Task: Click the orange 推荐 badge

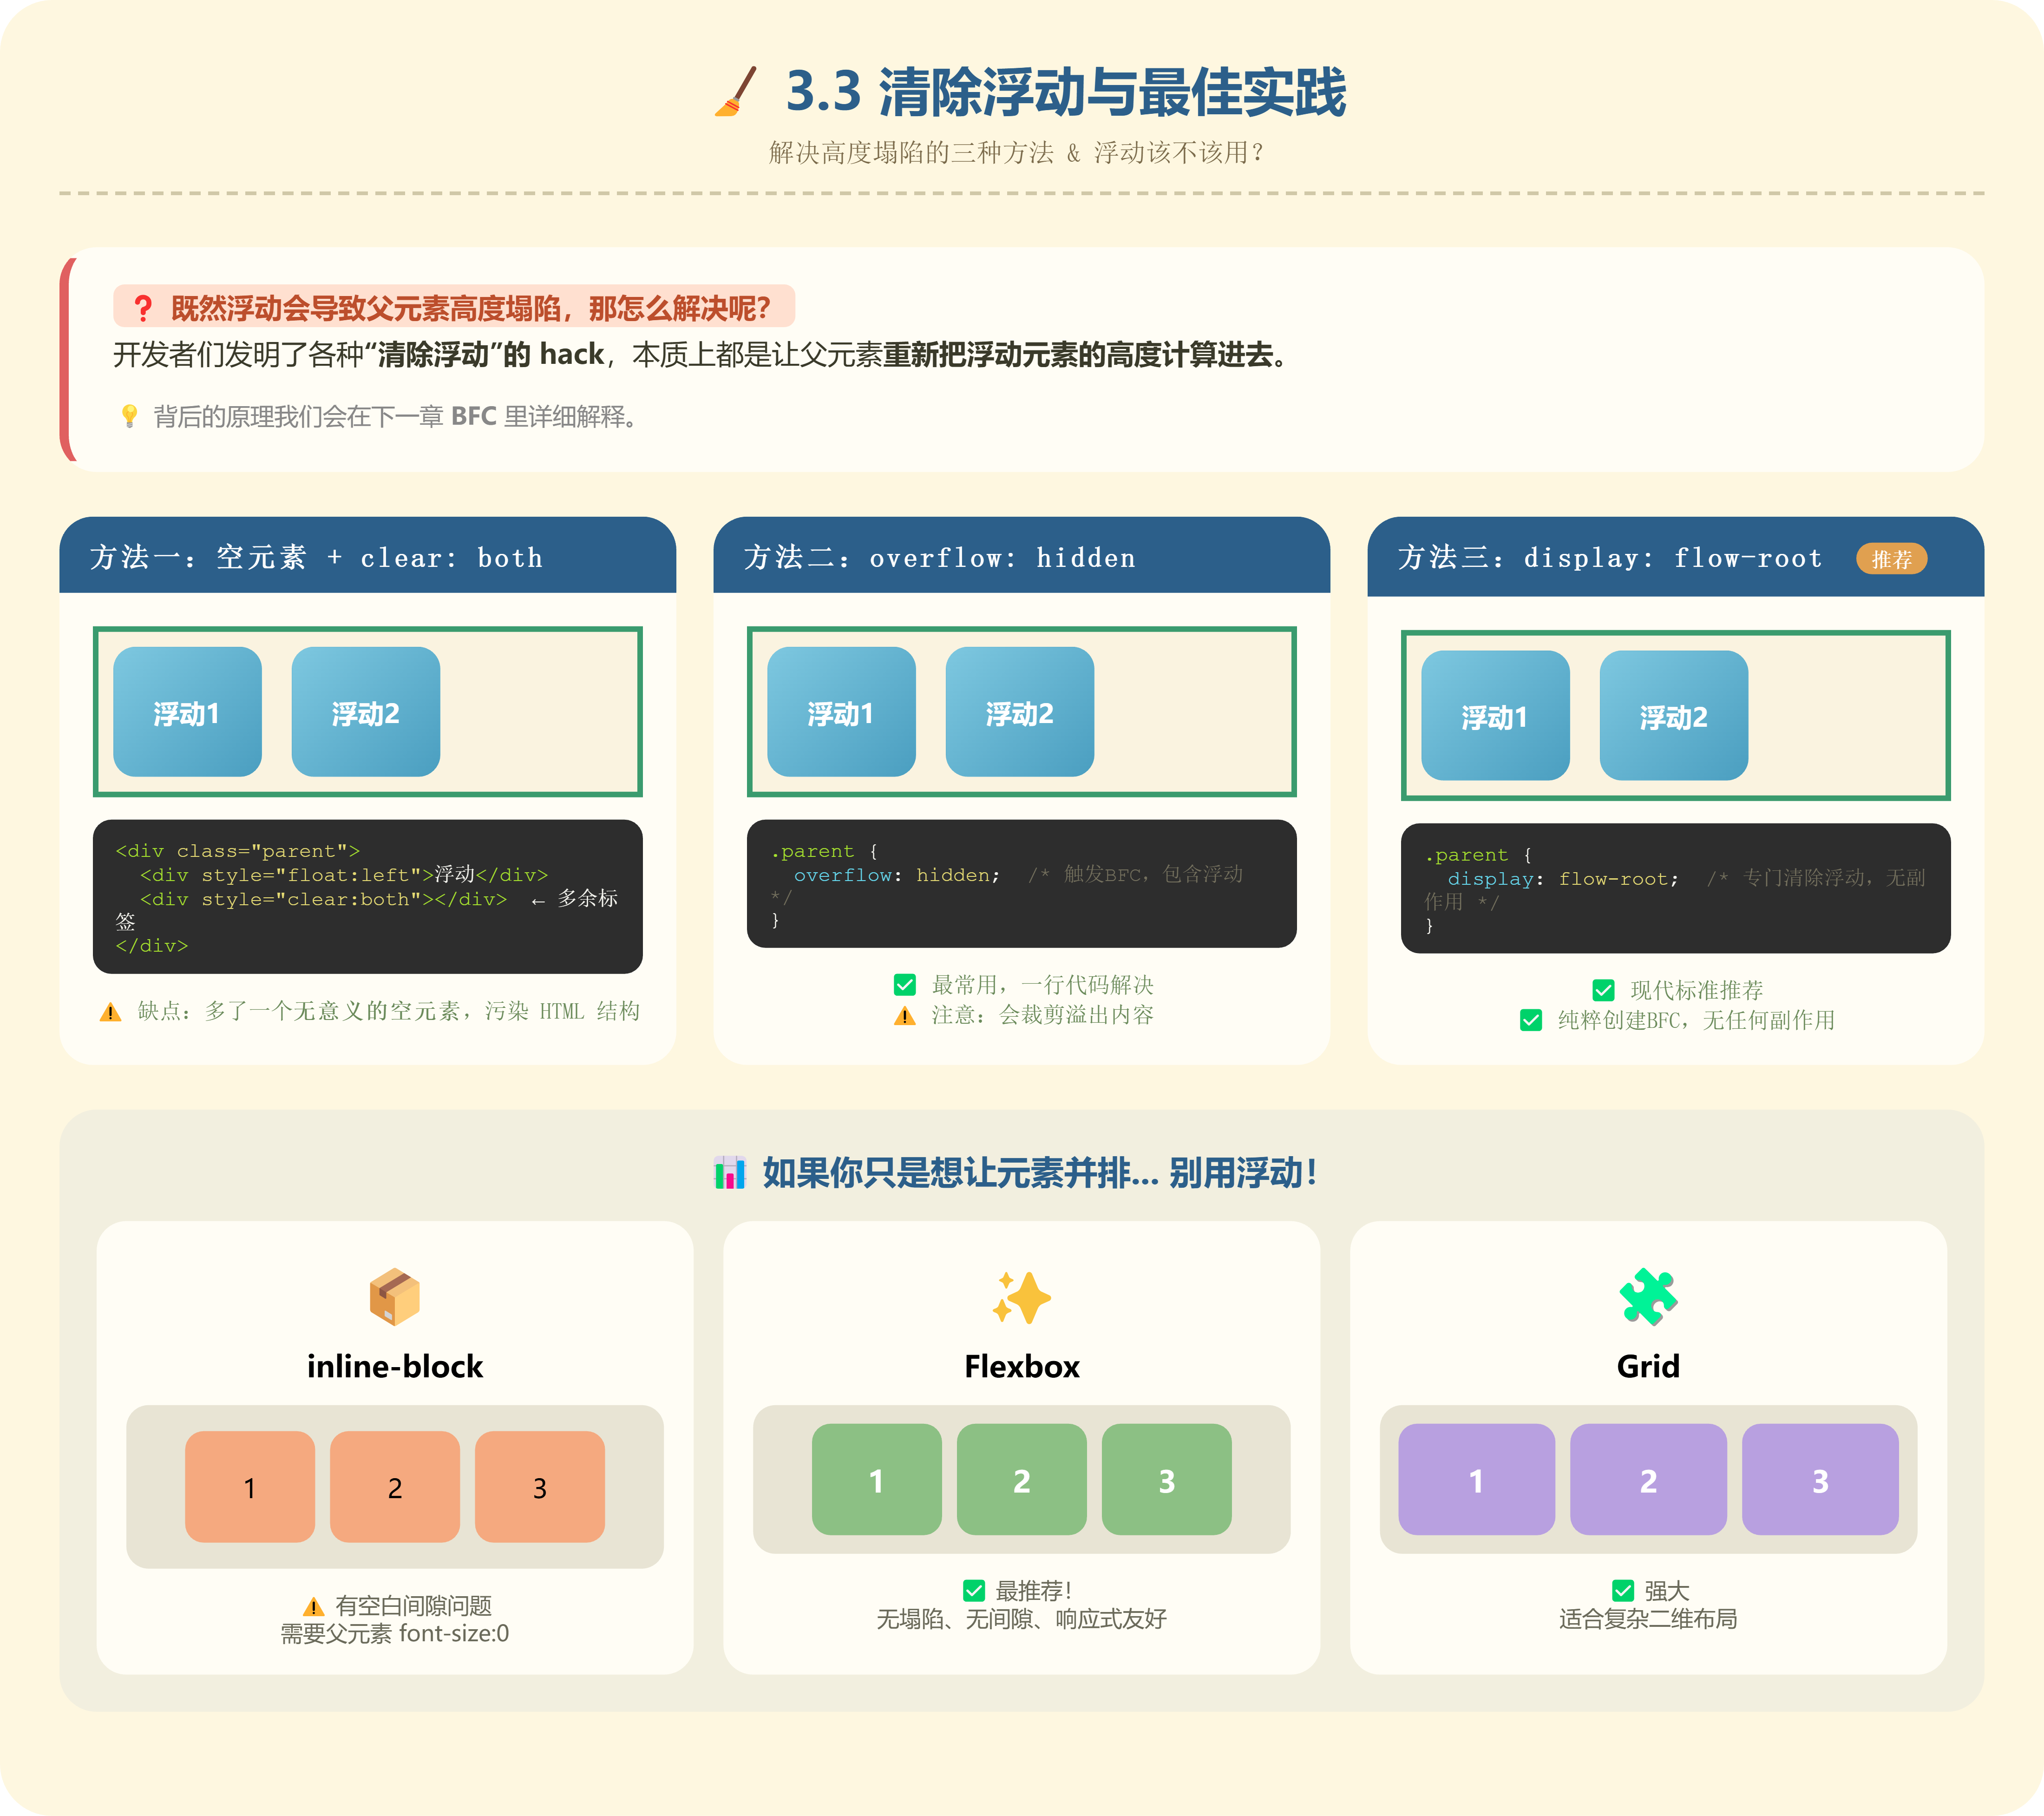Action: (x=1891, y=558)
